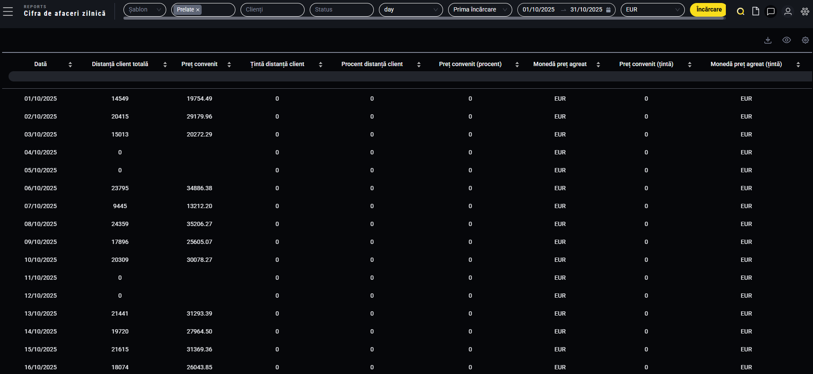Sort by Dată column arrows
This screenshot has width=813, height=374.
click(x=70, y=64)
